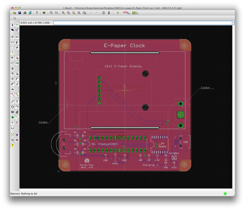Select the Smash tool

pos(13,79)
